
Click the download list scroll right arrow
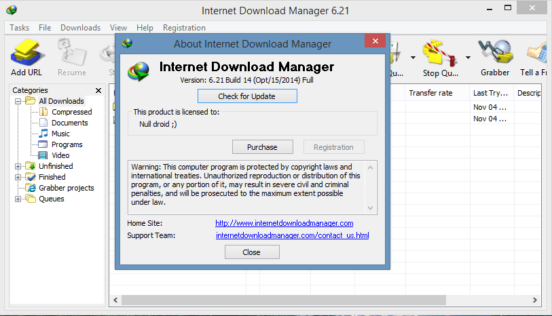click(x=535, y=300)
